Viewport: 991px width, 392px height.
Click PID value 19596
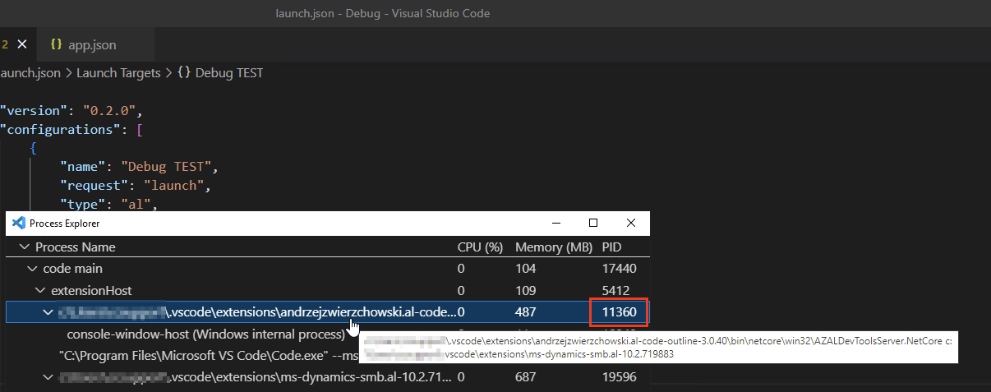point(620,377)
